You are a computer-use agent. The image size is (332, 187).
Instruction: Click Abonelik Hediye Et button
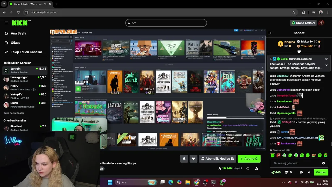point(217,159)
